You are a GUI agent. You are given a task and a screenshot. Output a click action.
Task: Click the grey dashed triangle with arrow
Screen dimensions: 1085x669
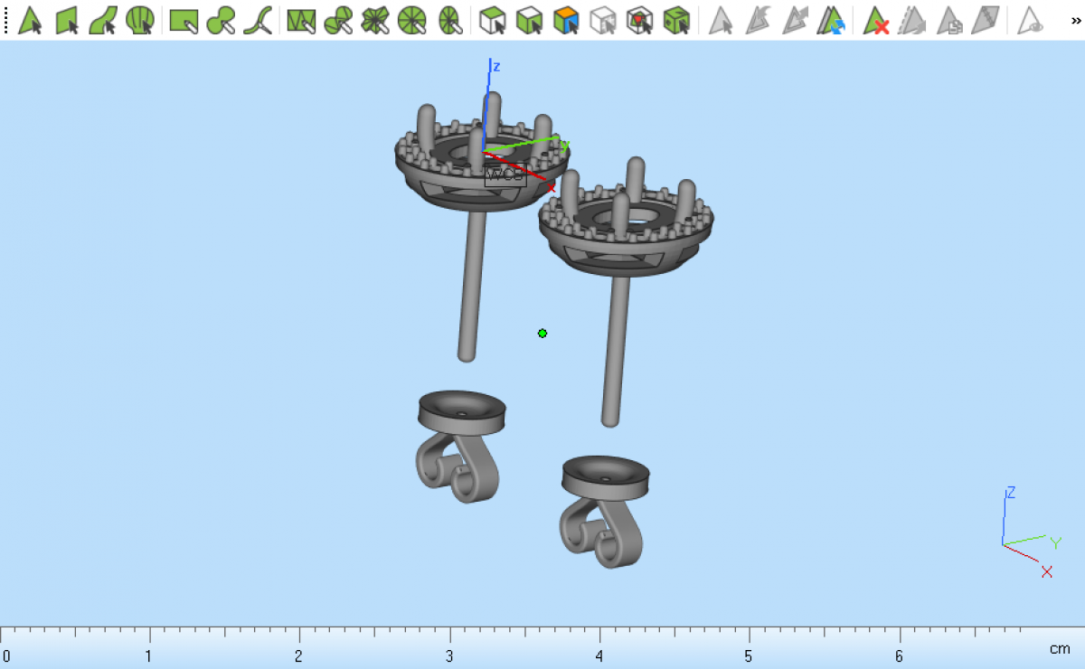coord(911,20)
